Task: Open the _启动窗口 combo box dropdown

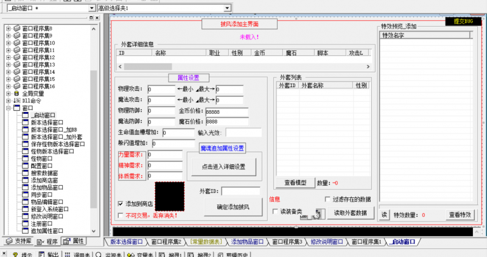Action: pos(92,8)
